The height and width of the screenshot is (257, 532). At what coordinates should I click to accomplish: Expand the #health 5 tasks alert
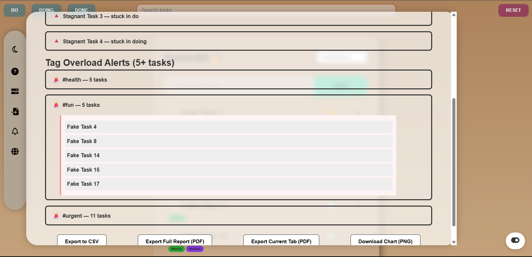click(238, 80)
